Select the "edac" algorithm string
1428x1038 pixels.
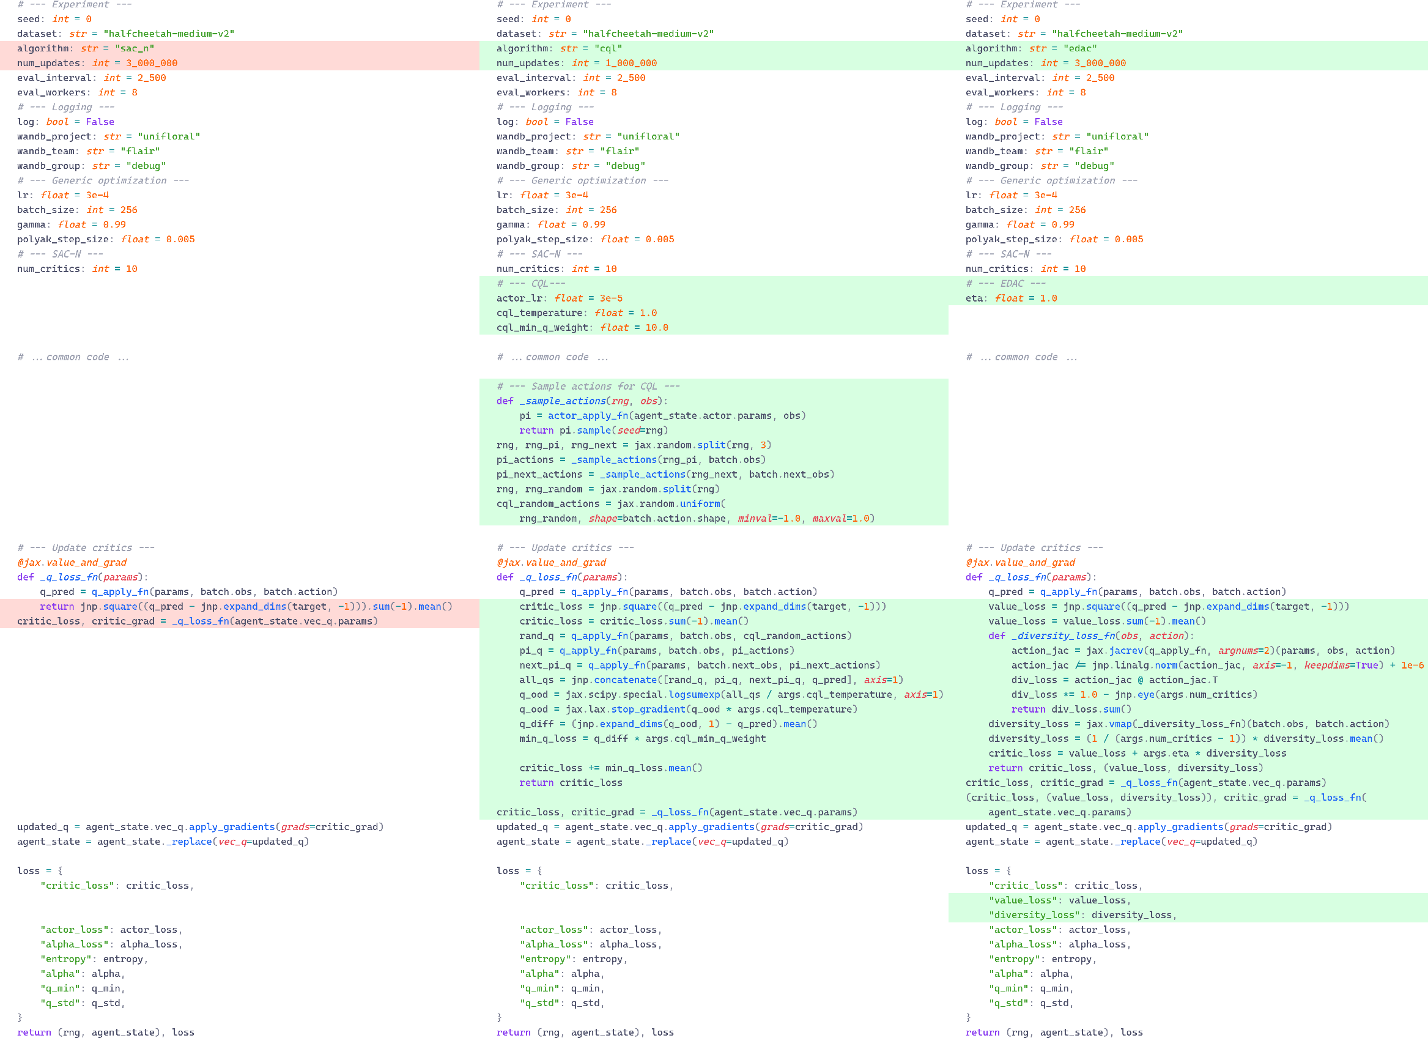1080,48
